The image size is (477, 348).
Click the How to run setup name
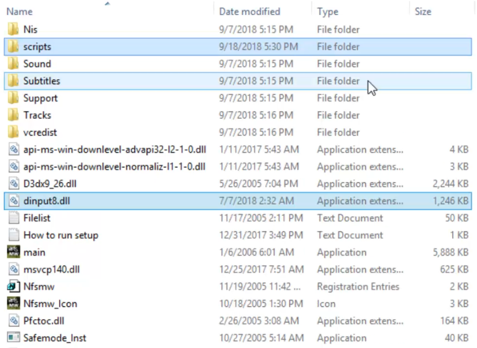pos(61,235)
